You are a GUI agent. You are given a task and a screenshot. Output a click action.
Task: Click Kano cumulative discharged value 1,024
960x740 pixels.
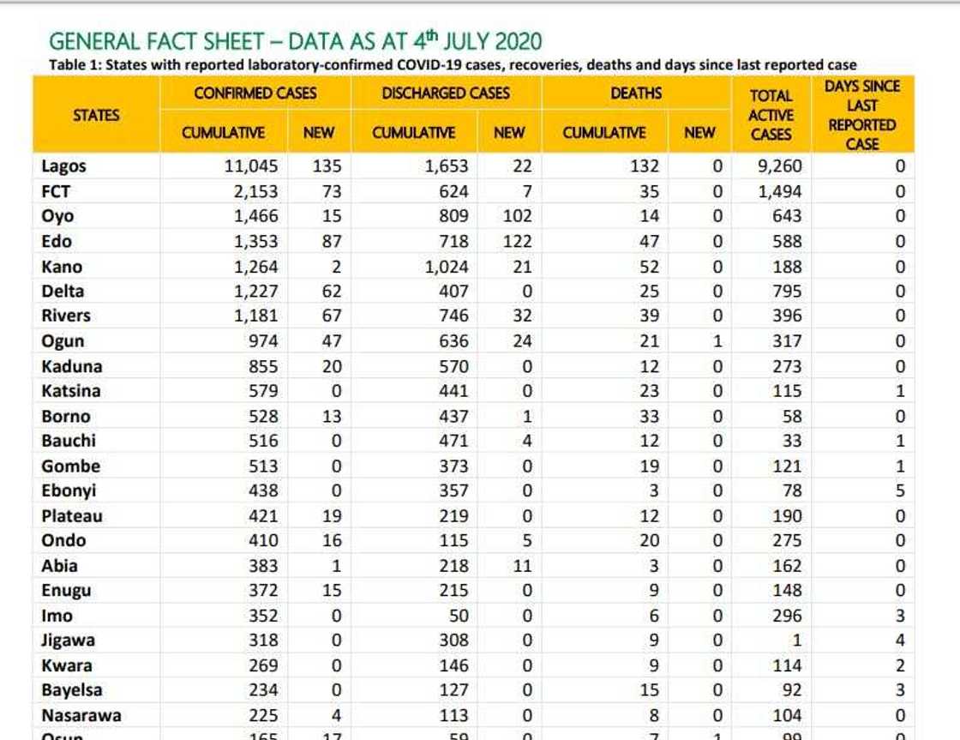447,267
